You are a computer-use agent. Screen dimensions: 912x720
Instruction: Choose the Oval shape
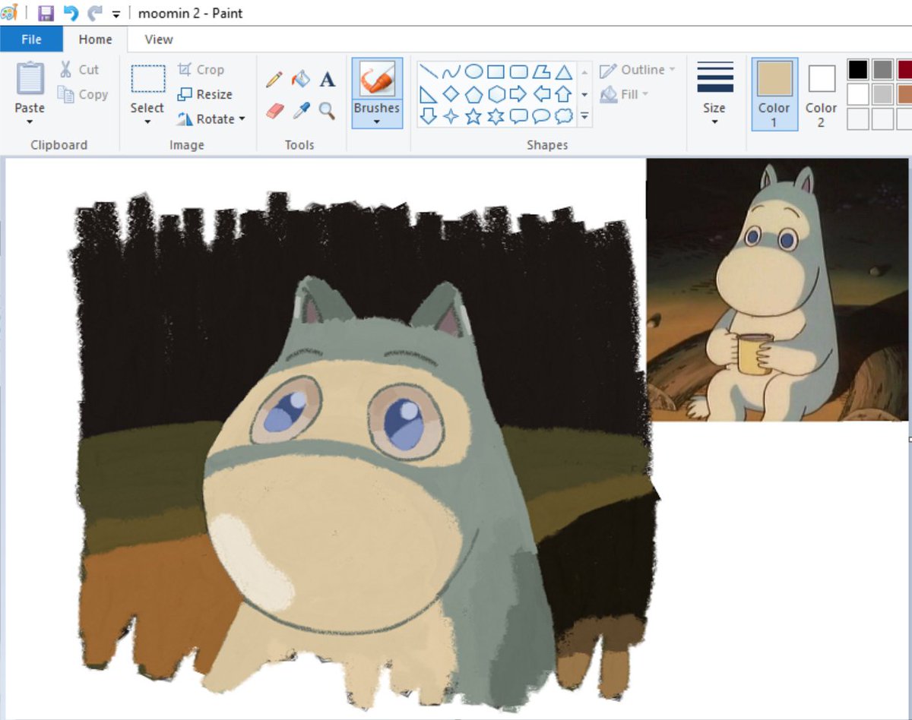point(473,72)
